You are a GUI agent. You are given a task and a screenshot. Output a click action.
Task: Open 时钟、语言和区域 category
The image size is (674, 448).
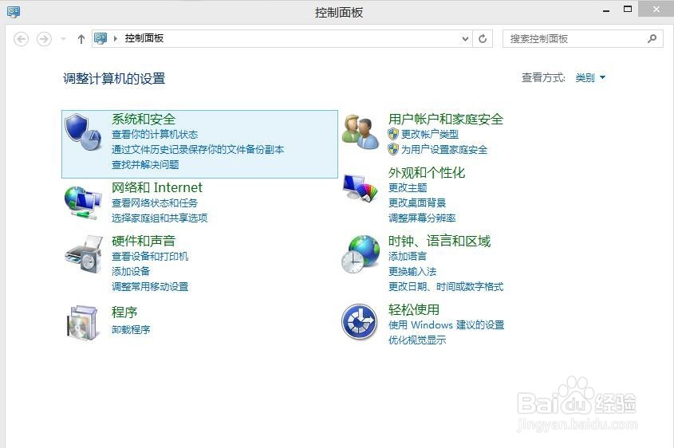[x=439, y=241]
